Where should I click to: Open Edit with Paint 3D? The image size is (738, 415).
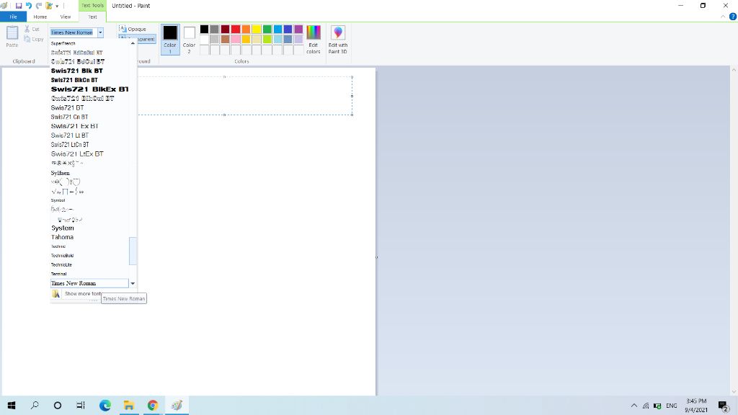[338, 40]
